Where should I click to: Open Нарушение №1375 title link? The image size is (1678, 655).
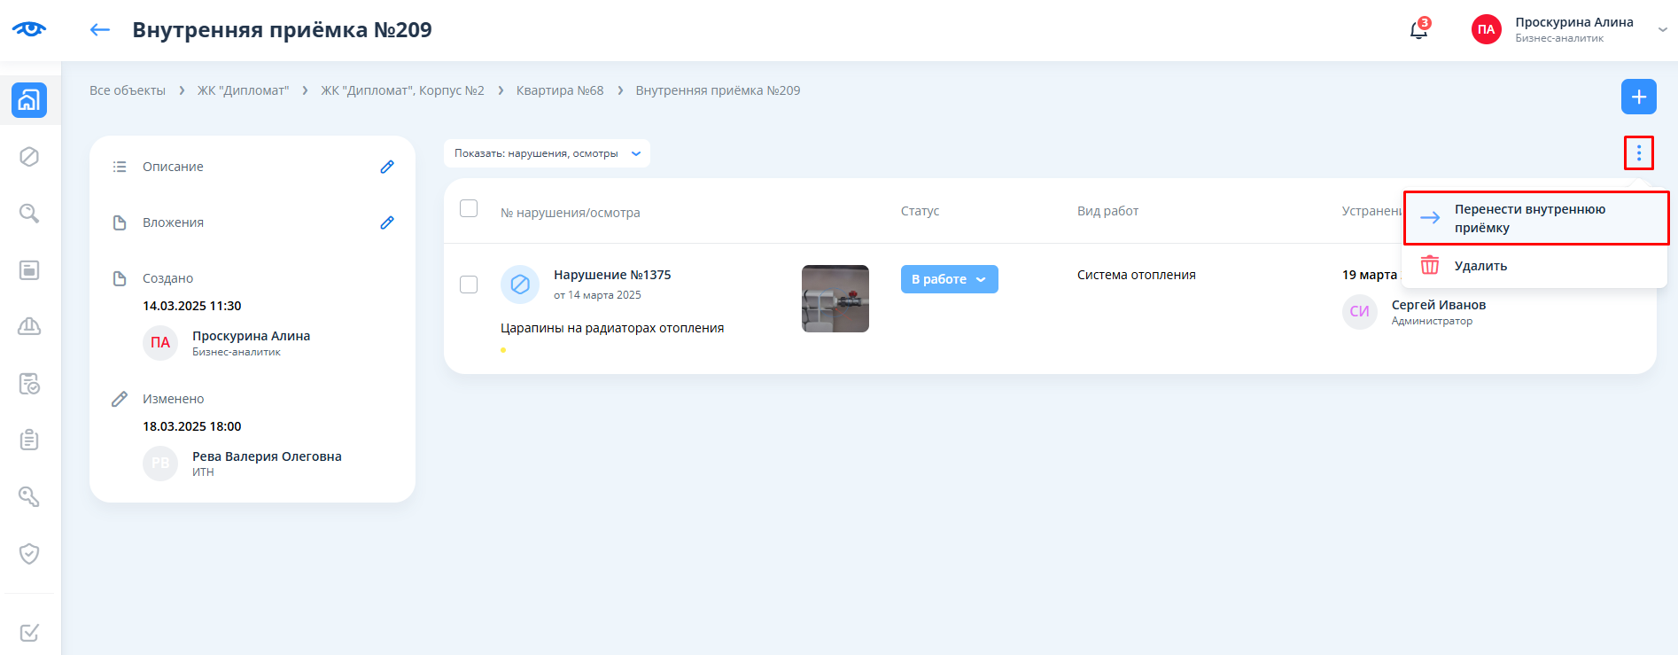coord(612,275)
